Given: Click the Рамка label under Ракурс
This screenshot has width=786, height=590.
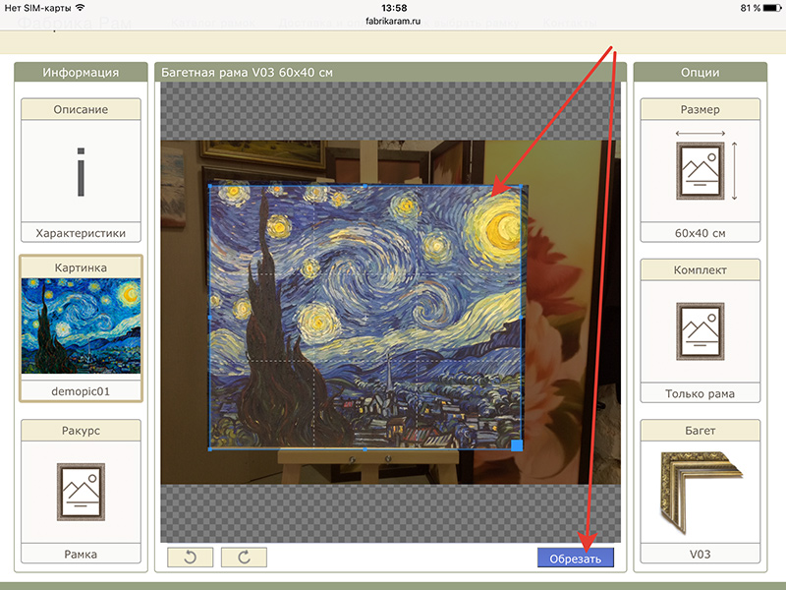Looking at the screenshot, I should (81, 554).
